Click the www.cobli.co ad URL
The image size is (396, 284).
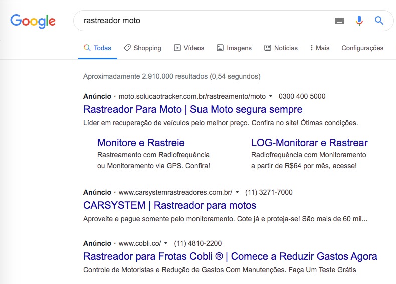point(140,243)
